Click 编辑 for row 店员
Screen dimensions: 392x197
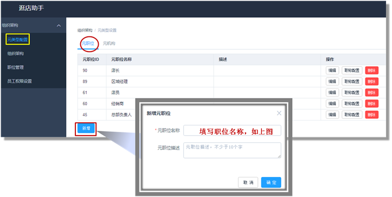(332, 92)
